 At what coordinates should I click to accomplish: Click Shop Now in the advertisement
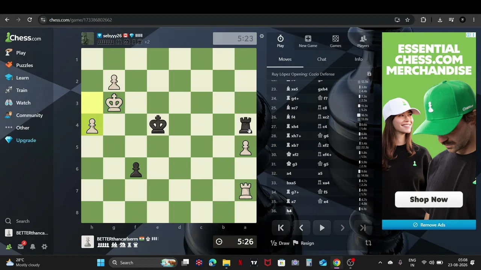429,199
